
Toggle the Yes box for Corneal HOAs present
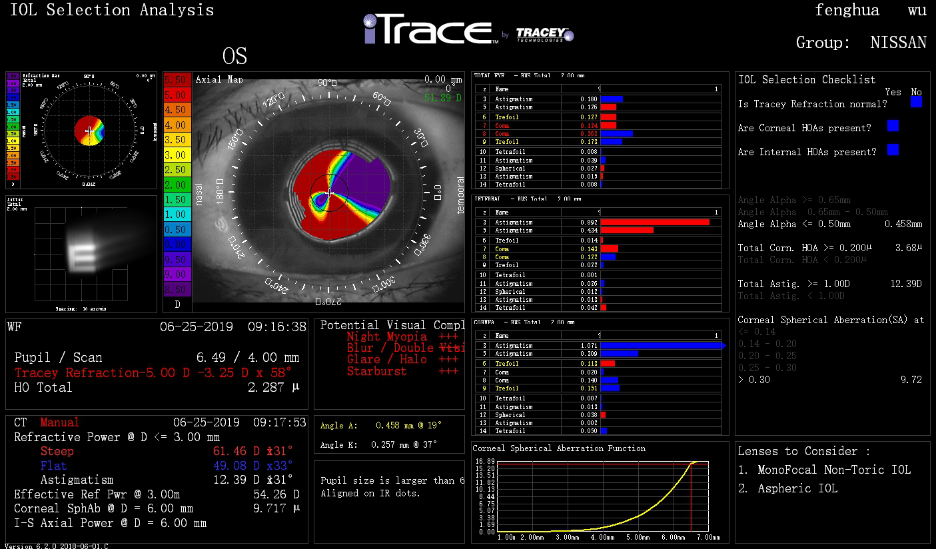click(x=893, y=126)
